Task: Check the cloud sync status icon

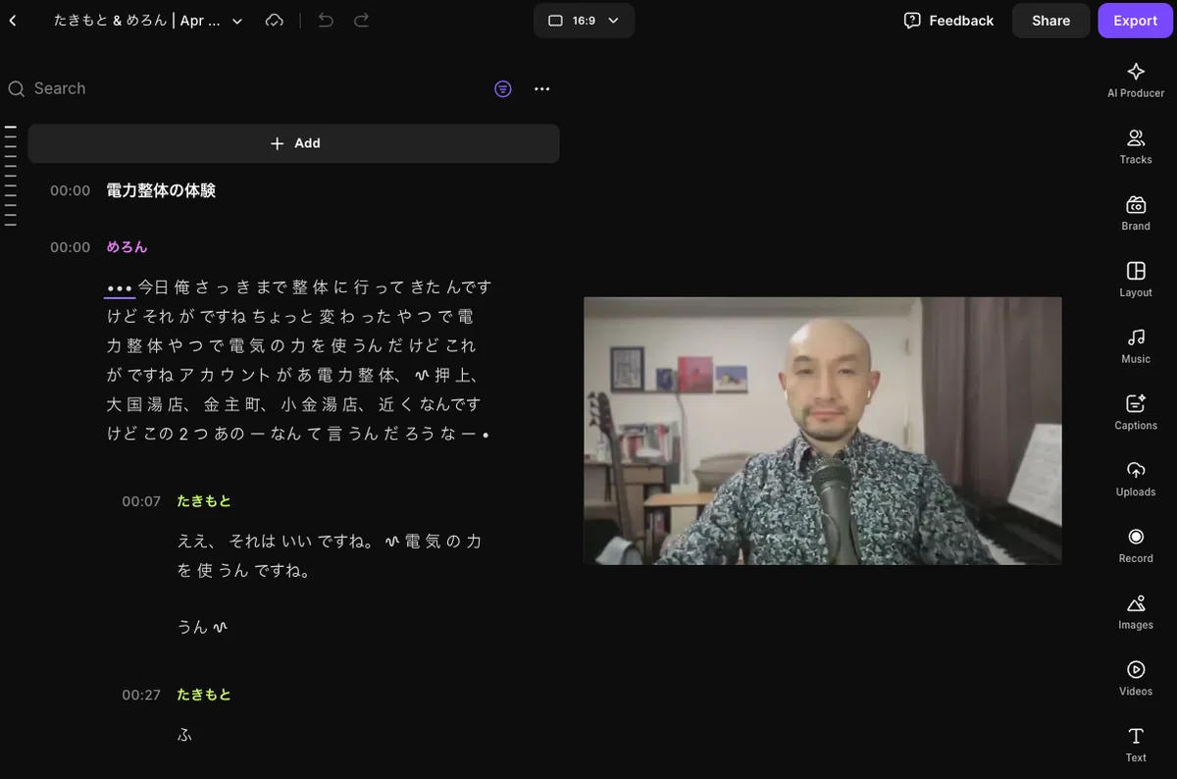Action: 275,21
